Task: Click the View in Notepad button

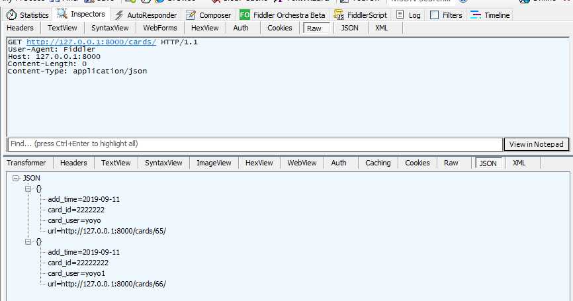Action: [x=537, y=144]
